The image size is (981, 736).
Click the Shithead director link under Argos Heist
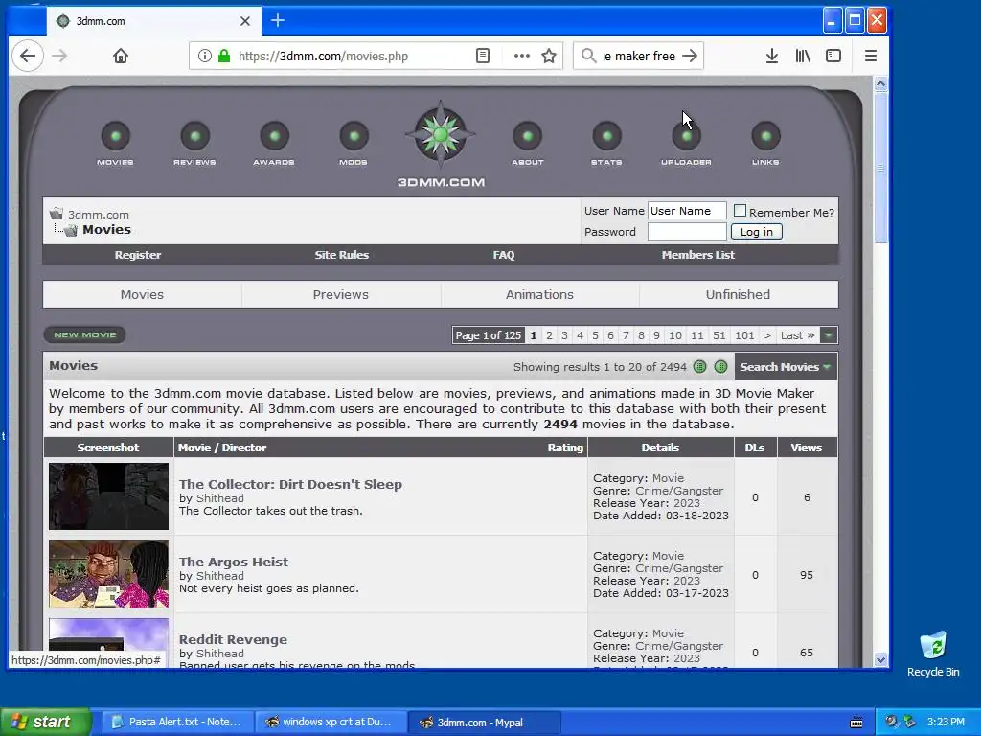click(220, 576)
